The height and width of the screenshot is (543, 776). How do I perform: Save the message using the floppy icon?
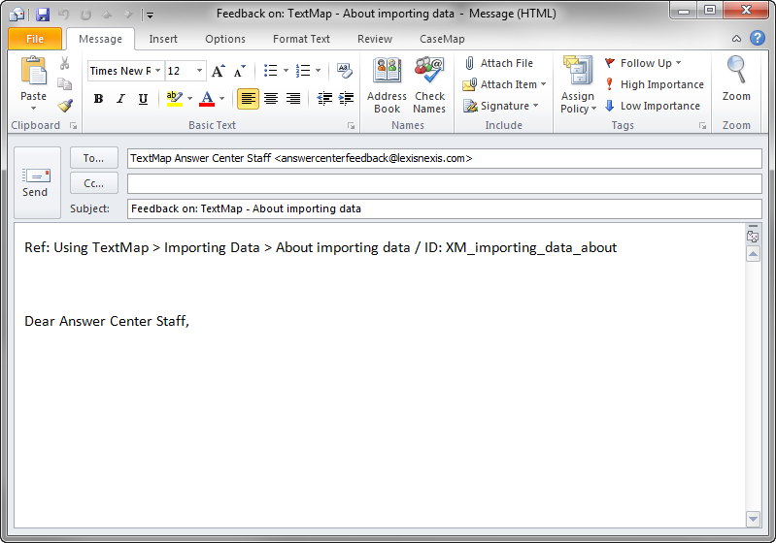[x=43, y=15]
